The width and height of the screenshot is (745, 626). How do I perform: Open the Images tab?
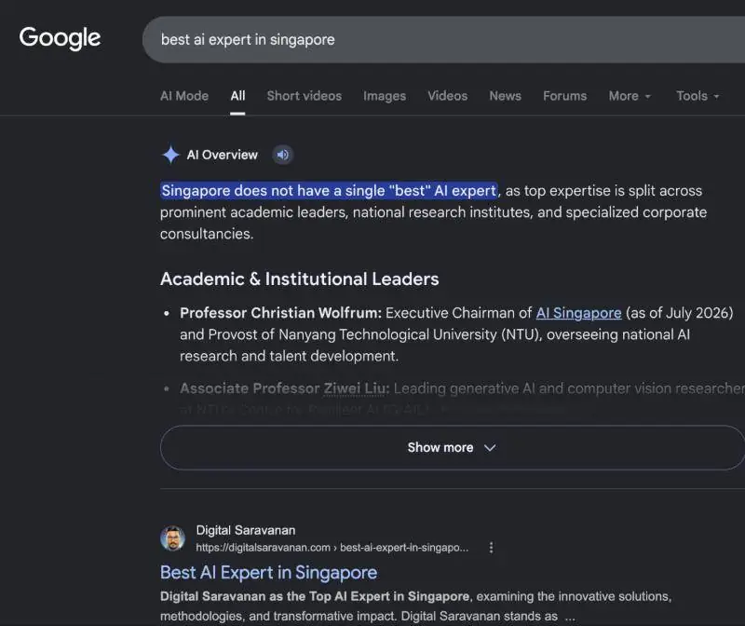tap(385, 96)
